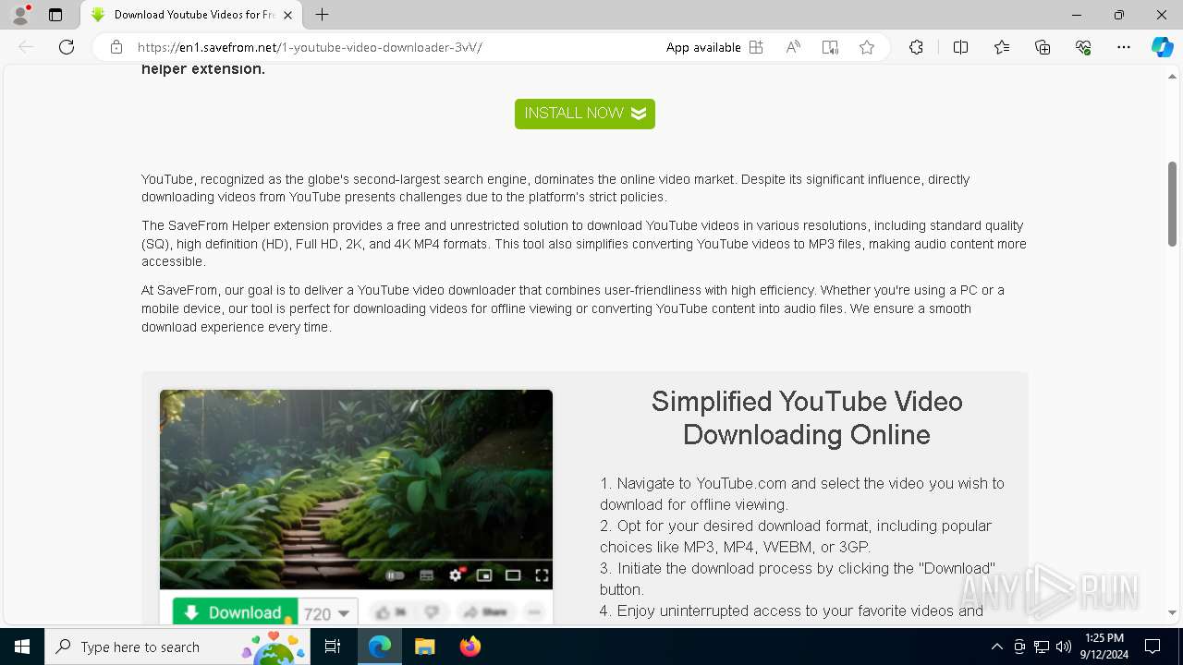Click the scrollbar up arrow
Screen dimensions: 1183x665
1173,77
